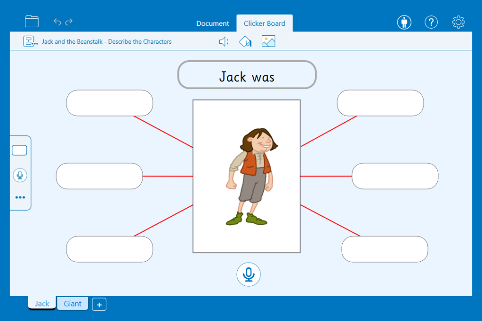Click the Clicker Board set icon

point(31,41)
